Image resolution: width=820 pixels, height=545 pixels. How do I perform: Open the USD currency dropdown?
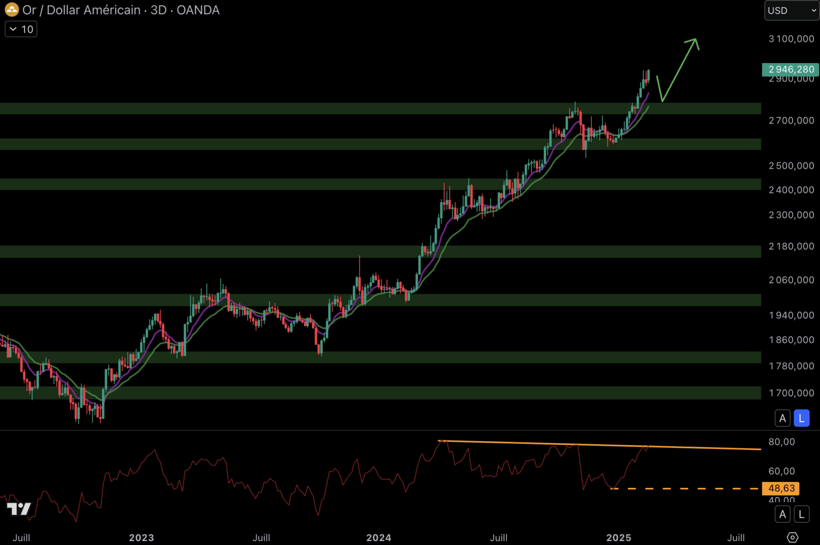(791, 11)
